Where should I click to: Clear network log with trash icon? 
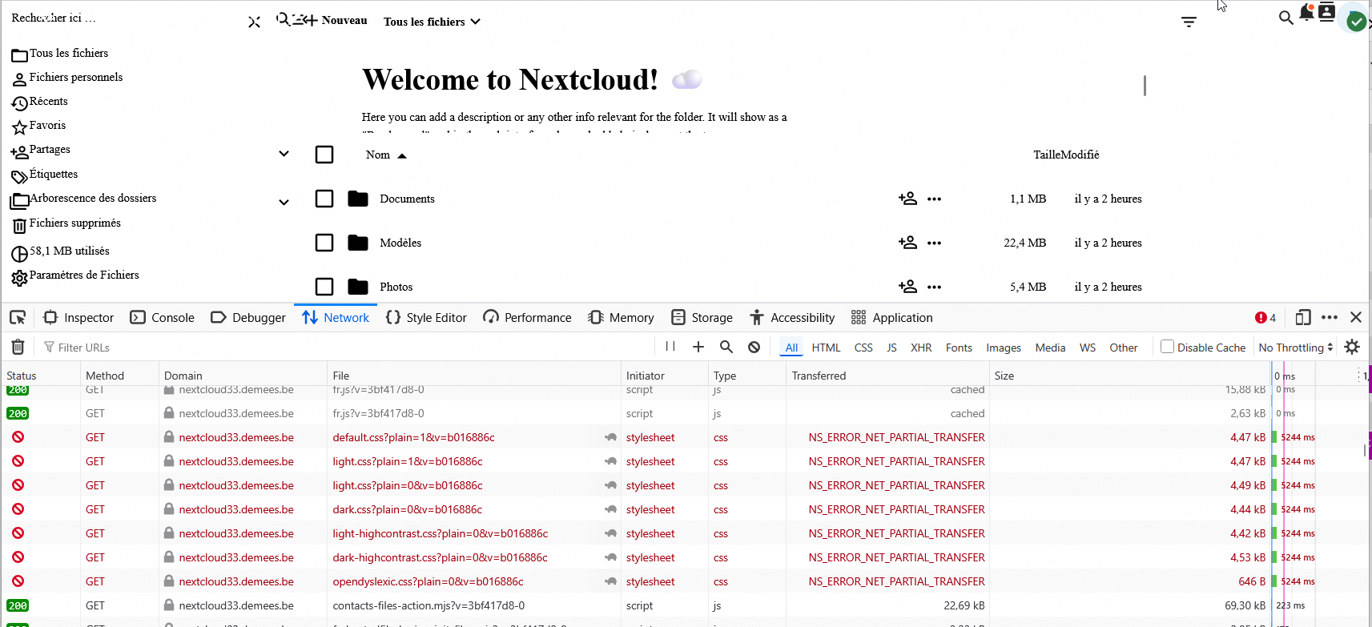pos(18,347)
